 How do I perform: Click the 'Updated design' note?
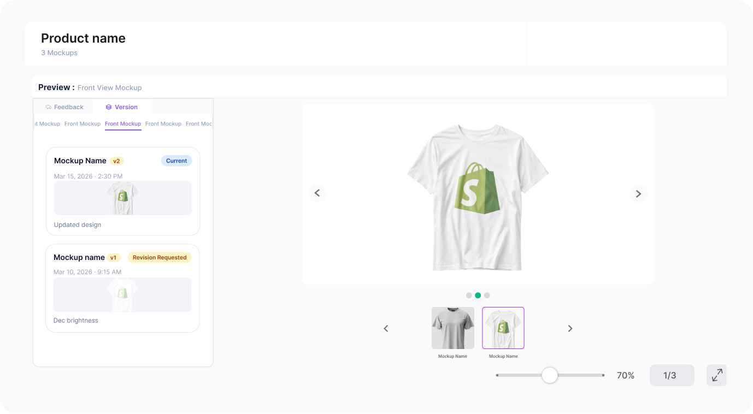[78, 224]
